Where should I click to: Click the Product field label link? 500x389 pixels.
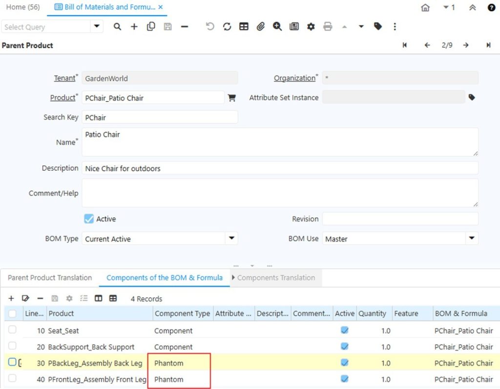point(62,98)
